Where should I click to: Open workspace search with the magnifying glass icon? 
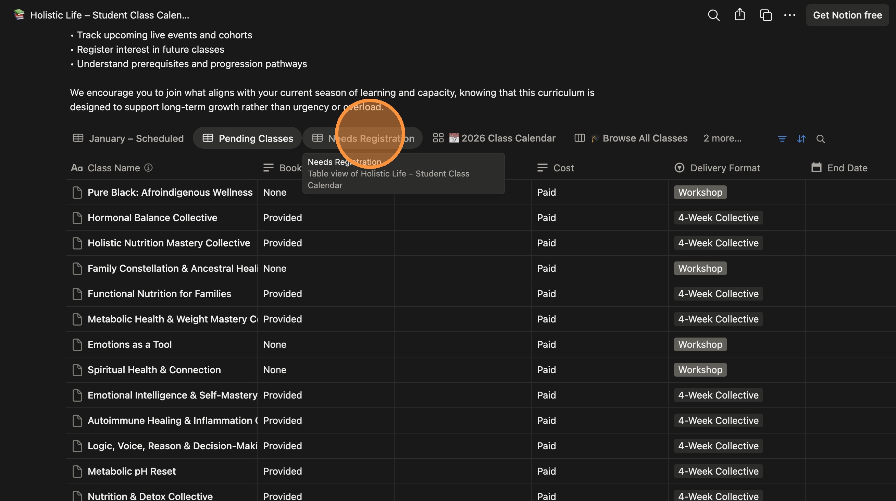[713, 15]
